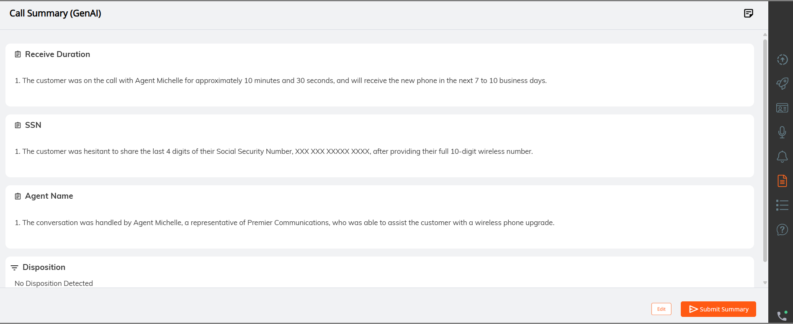Open the list view icon in sidebar
This screenshot has height=324, width=793.
click(x=782, y=205)
